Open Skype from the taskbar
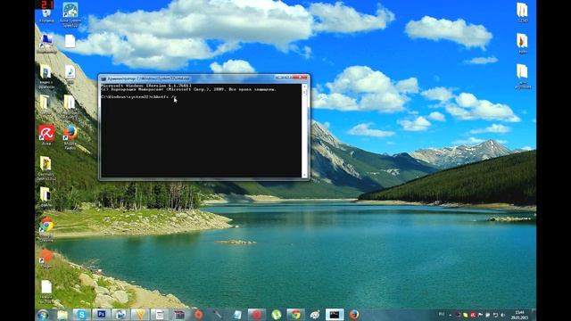The image size is (571, 321). point(81,315)
